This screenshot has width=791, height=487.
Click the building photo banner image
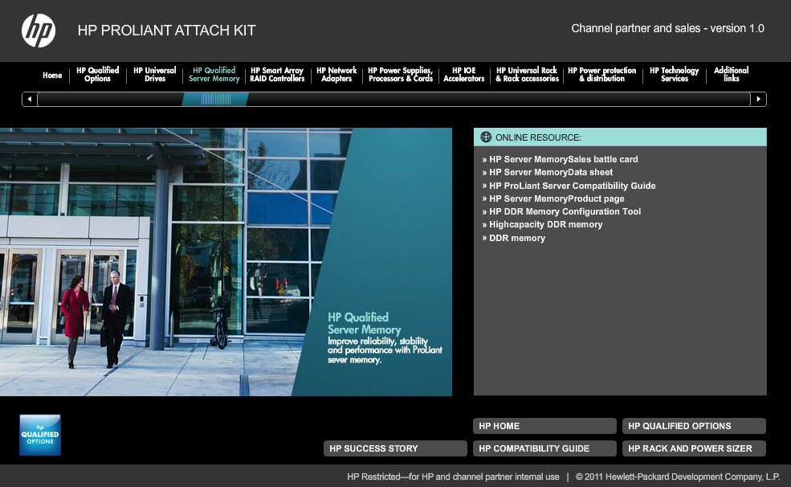click(x=226, y=261)
